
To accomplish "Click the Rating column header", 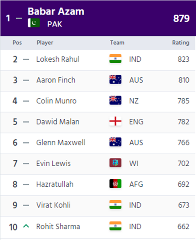I will click(x=181, y=43).
